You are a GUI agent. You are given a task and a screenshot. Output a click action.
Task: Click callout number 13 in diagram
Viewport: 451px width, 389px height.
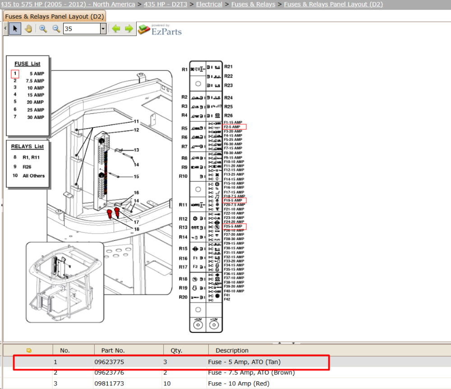pos(136,150)
